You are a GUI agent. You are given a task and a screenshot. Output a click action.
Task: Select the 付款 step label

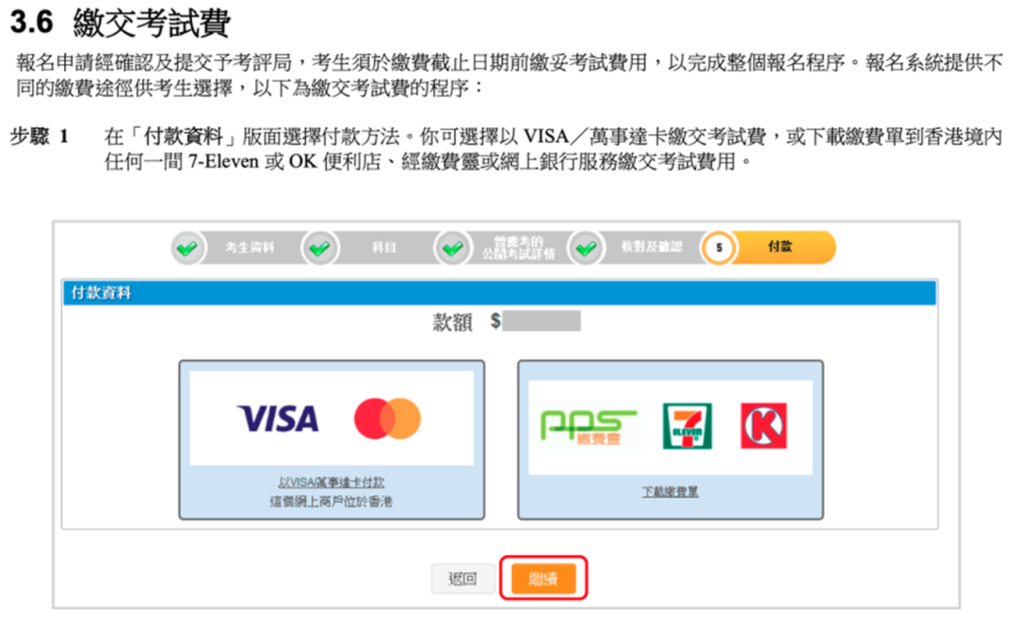tap(780, 247)
